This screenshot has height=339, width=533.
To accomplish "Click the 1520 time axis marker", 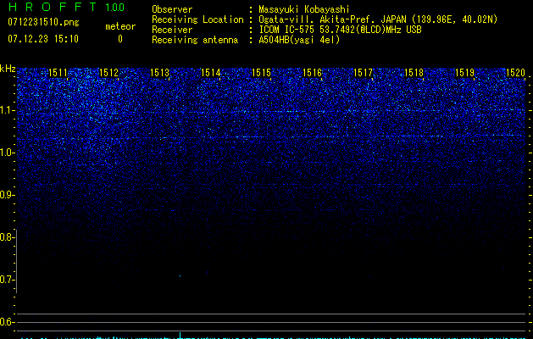I will tap(515, 73).
